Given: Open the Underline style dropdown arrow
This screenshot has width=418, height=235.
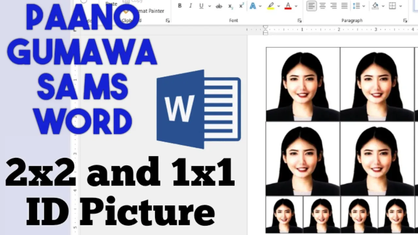Looking at the screenshot, I should pos(209,6).
